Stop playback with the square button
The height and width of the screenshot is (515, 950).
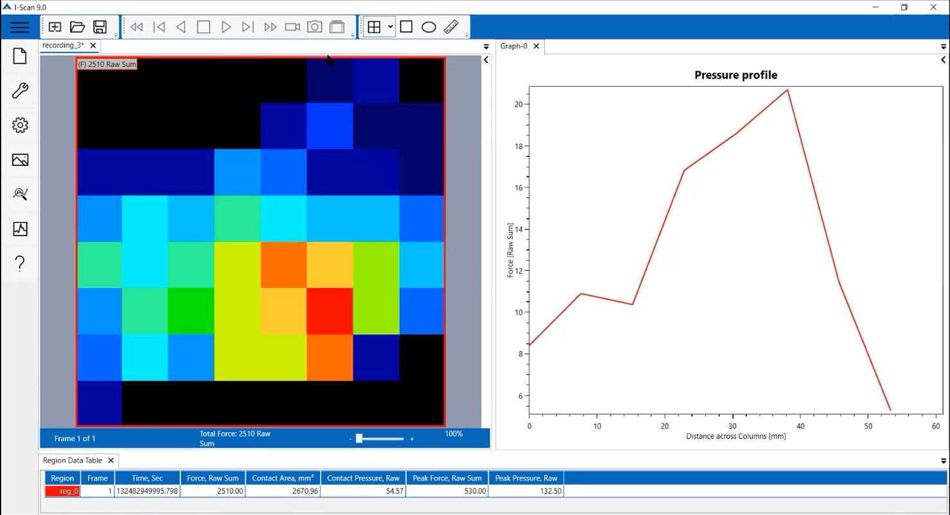[204, 27]
